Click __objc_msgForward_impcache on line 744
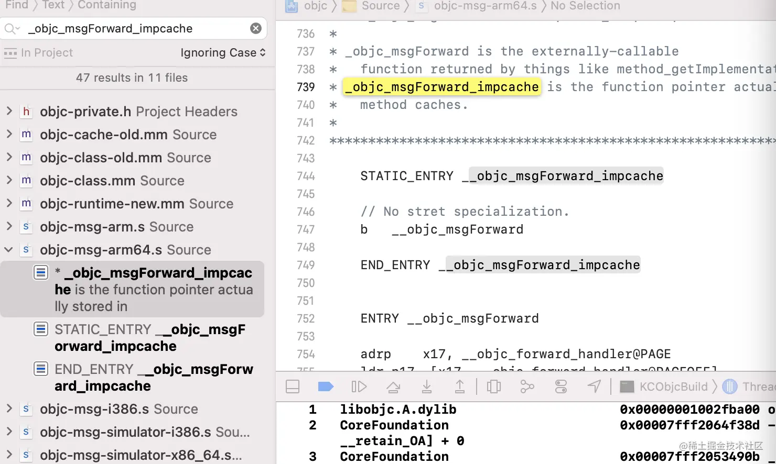This screenshot has height=464, width=776. point(563,176)
